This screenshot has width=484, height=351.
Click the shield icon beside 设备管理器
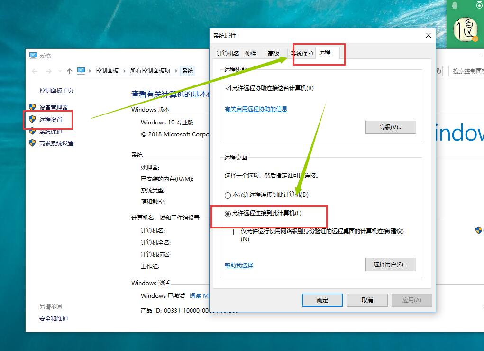(x=32, y=107)
